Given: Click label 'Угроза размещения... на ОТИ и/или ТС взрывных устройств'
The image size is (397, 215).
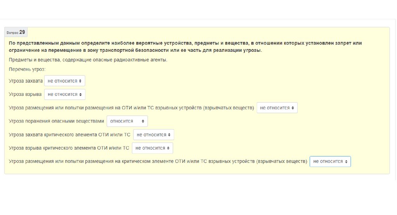Looking at the screenshot, I should (131, 108).
